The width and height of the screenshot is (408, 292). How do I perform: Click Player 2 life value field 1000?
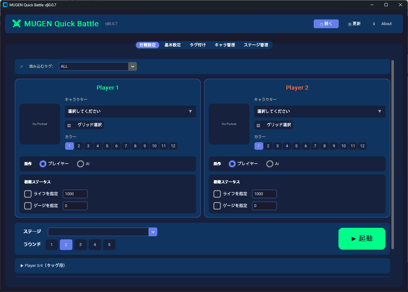tap(264, 194)
